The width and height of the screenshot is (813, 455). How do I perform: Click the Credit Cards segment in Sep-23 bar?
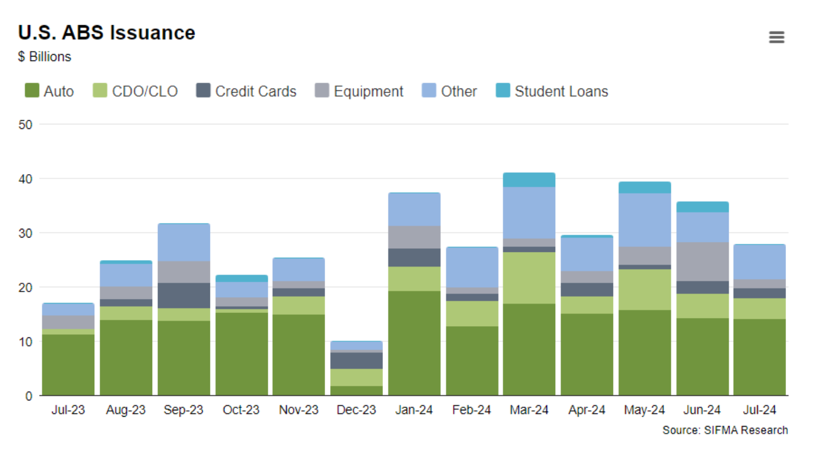click(184, 295)
